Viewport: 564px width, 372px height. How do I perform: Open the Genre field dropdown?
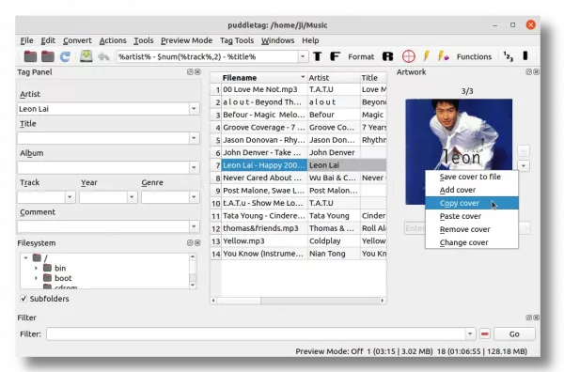point(194,197)
